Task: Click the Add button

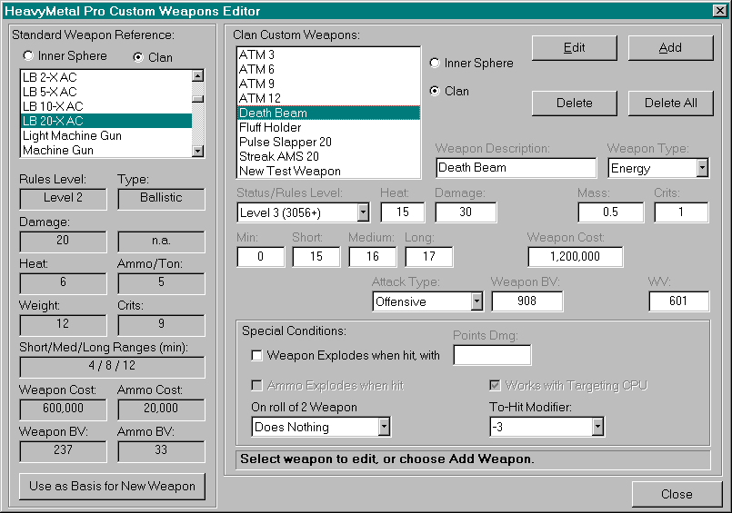Action: tap(670, 48)
